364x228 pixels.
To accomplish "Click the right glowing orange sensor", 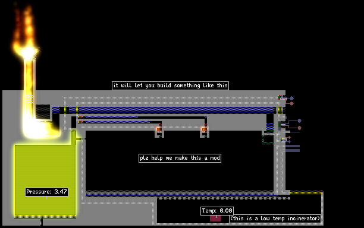I will click(204, 129).
